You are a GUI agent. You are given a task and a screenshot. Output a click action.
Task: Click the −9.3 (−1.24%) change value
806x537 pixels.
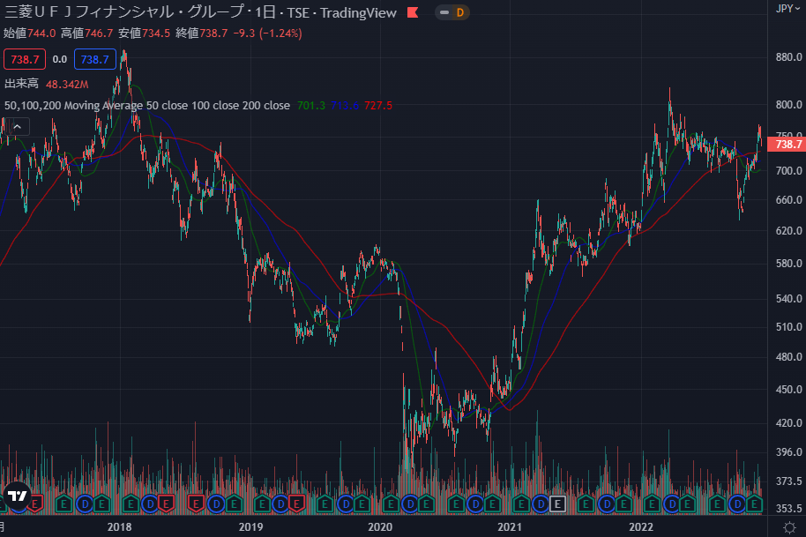tap(267, 34)
